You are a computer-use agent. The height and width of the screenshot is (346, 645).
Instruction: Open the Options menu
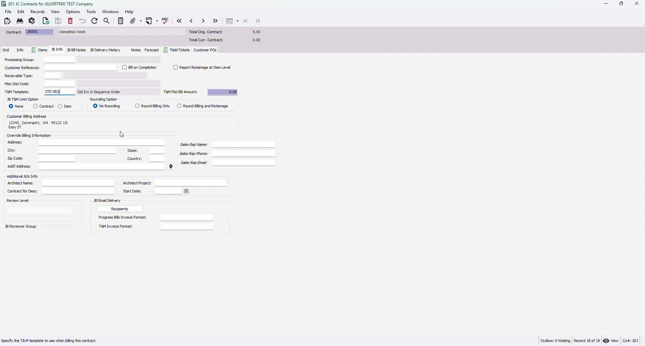pyautogui.click(x=73, y=12)
